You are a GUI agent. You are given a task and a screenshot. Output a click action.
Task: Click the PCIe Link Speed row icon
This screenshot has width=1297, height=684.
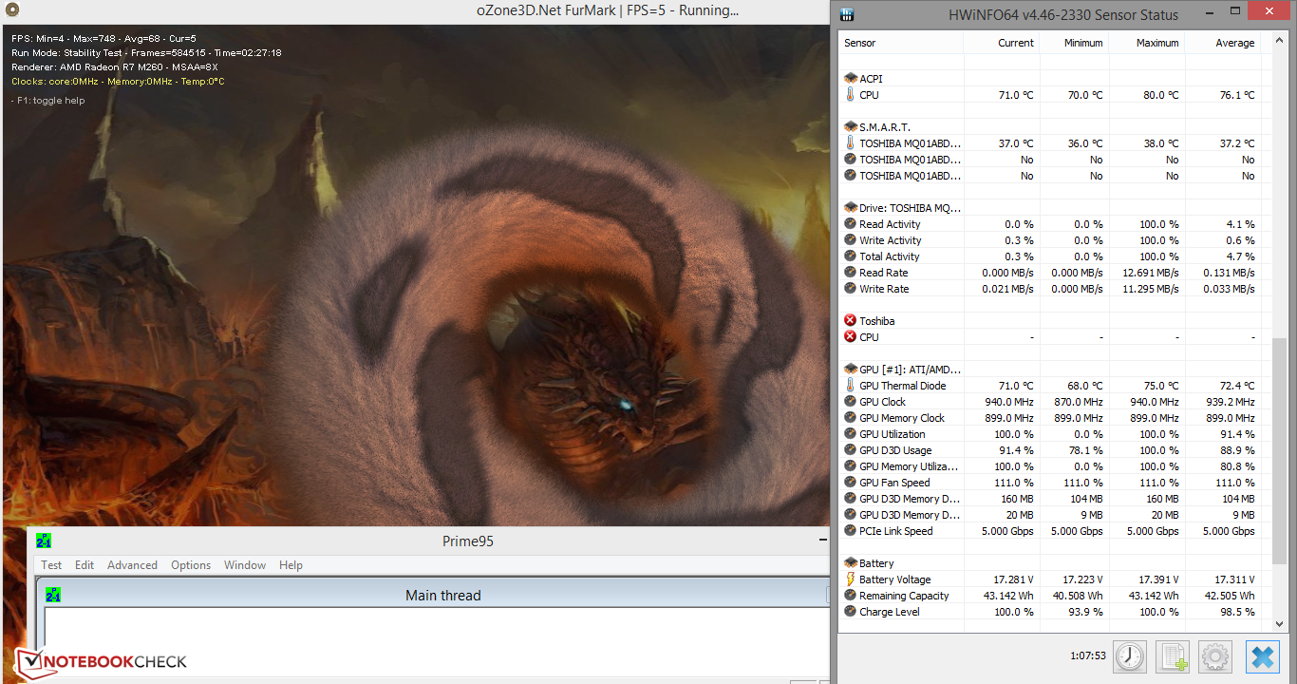(x=850, y=531)
